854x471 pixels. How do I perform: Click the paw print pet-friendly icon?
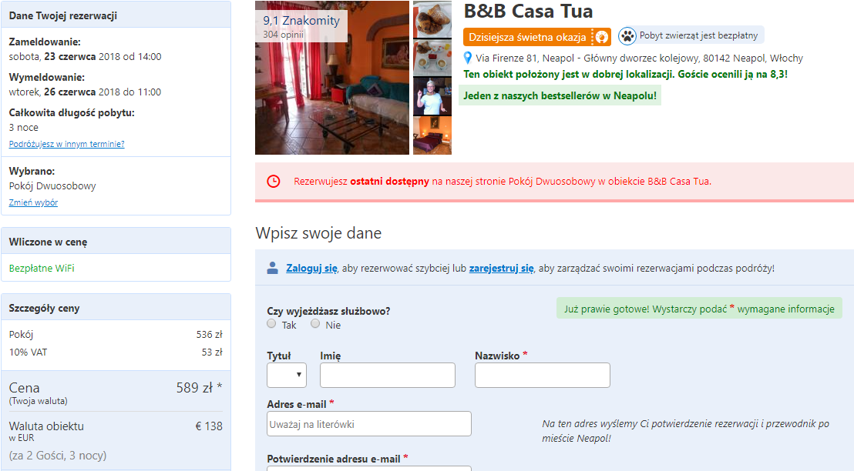(x=627, y=36)
